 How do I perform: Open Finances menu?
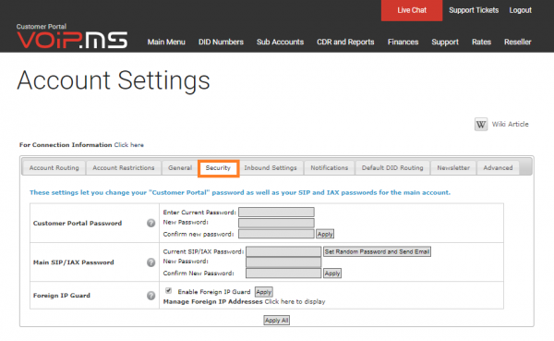(403, 43)
